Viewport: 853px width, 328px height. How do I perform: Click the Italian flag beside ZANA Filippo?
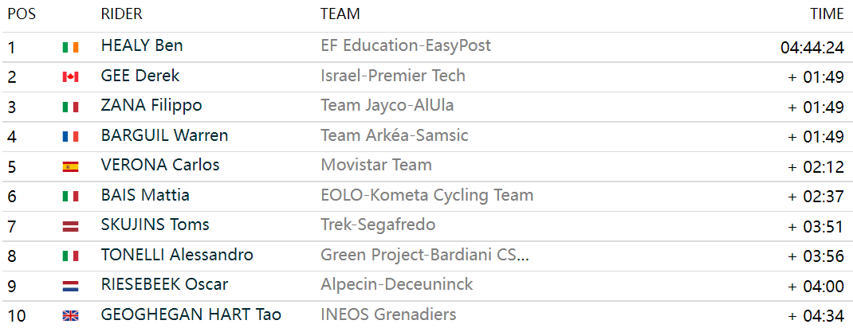(70, 107)
